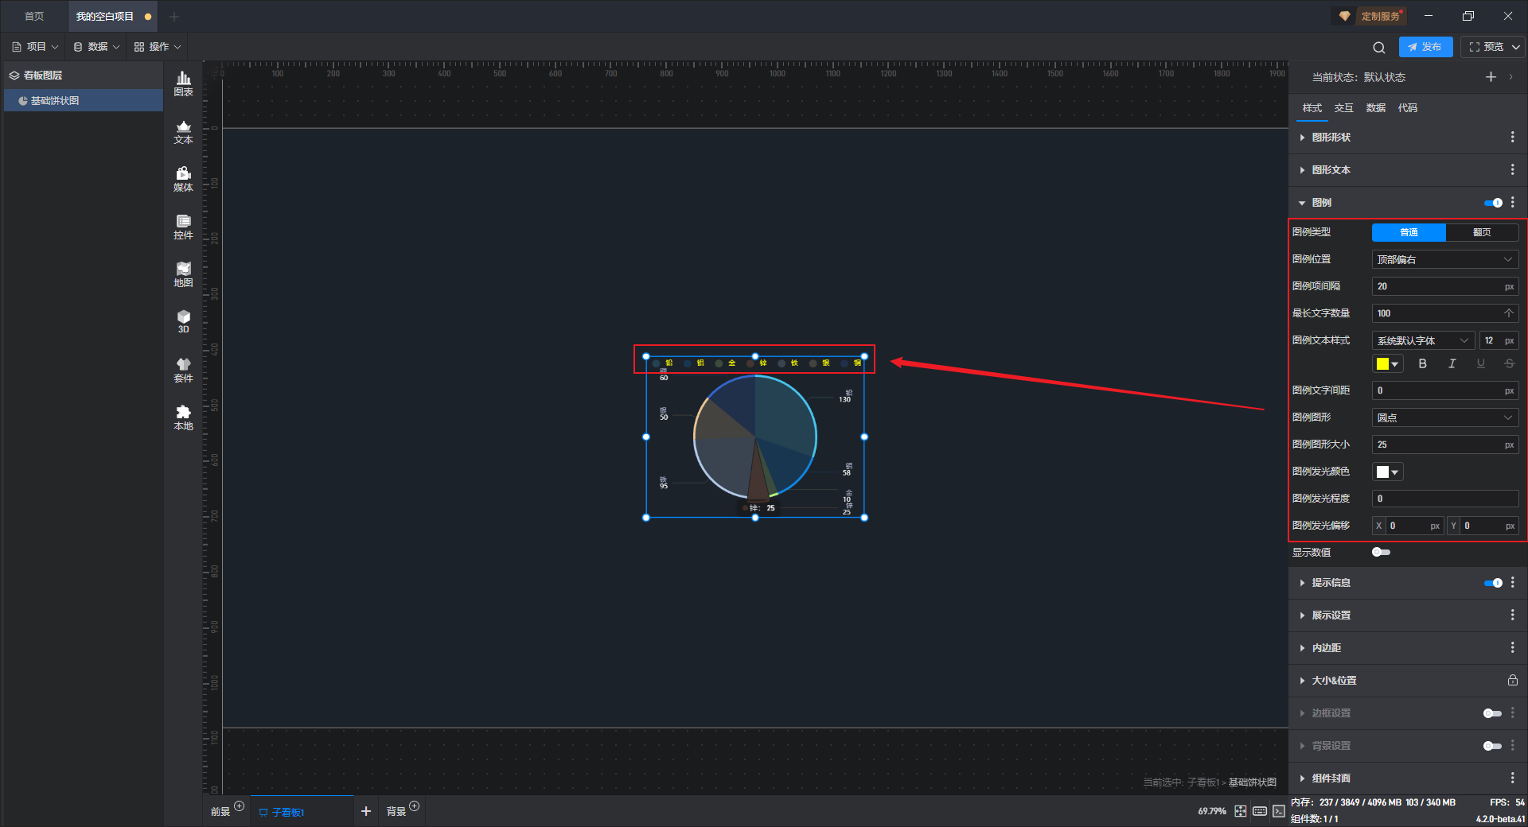The height and width of the screenshot is (827, 1528).
Task: Open the yellow legend text color swatch
Action: [1388, 364]
